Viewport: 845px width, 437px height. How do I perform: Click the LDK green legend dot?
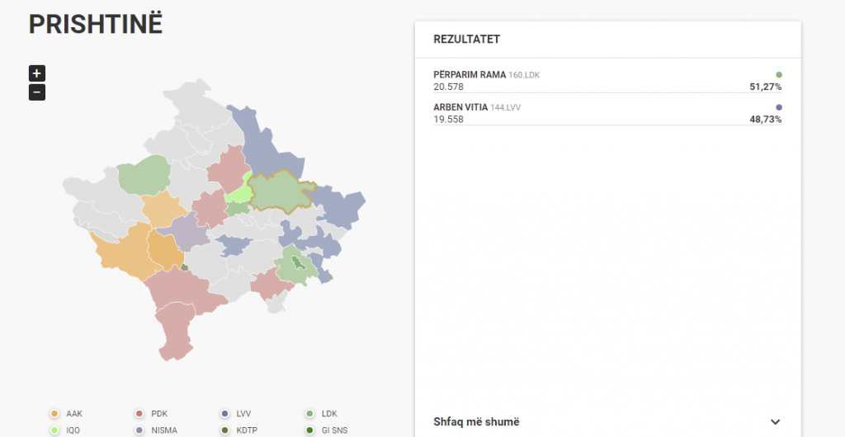pyautogui.click(x=309, y=414)
